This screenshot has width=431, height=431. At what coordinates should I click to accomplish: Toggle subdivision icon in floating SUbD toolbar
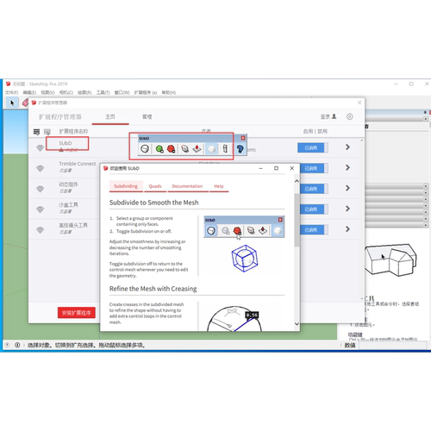145,149
